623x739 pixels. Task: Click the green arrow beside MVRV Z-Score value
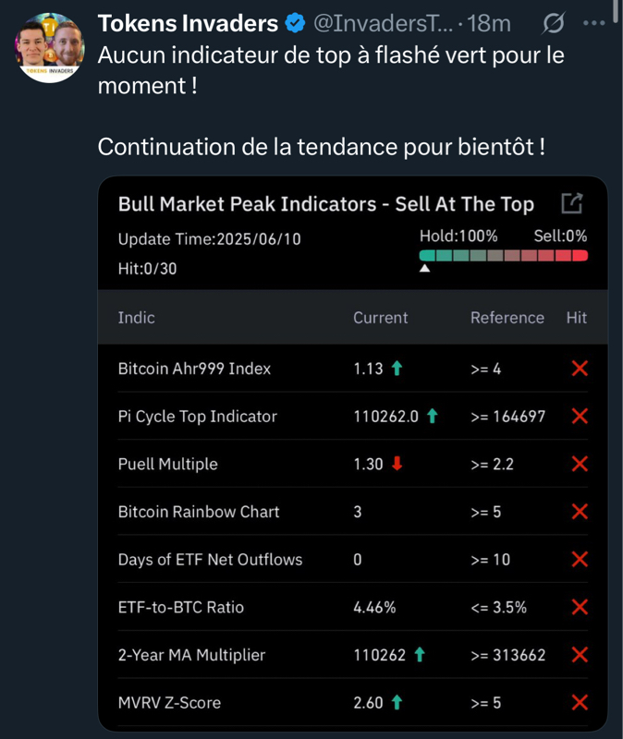397,703
